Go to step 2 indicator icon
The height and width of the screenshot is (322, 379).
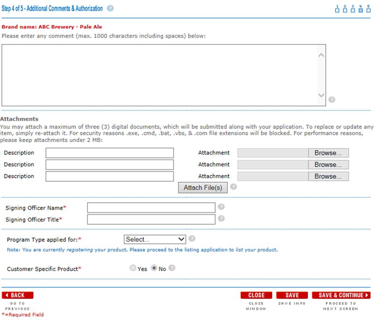[345, 9]
